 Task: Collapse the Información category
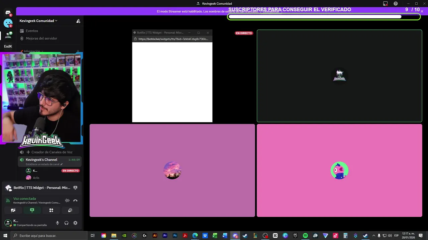click(32, 51)
